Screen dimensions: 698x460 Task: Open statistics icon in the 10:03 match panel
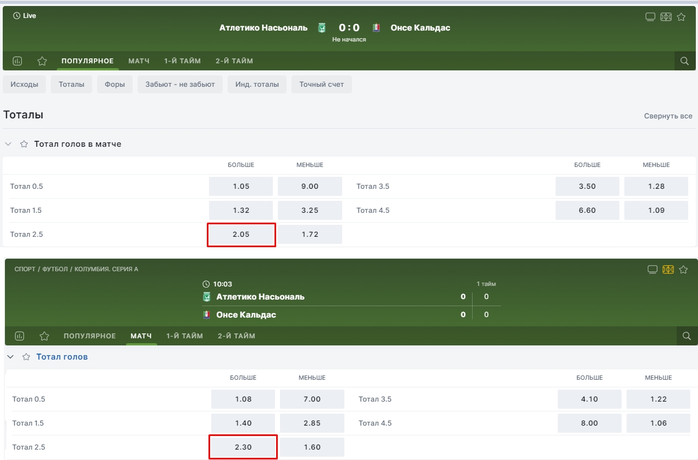(20, 336)
